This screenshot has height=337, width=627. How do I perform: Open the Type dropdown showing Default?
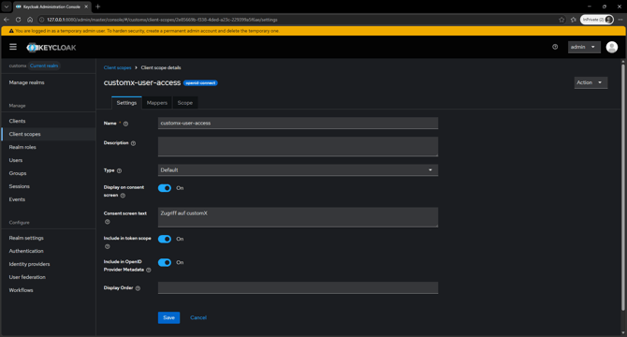click(298, 169)
